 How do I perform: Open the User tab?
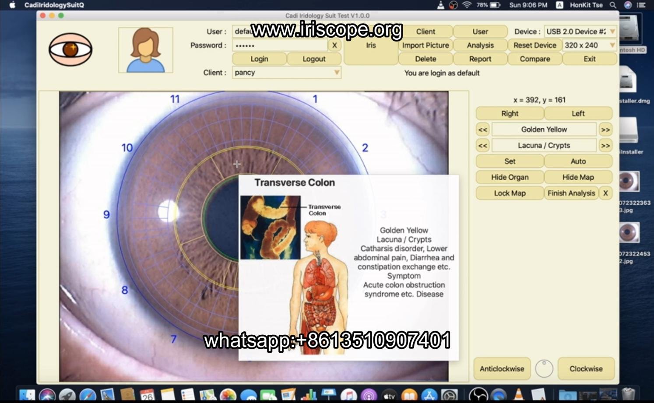point(480,32)
